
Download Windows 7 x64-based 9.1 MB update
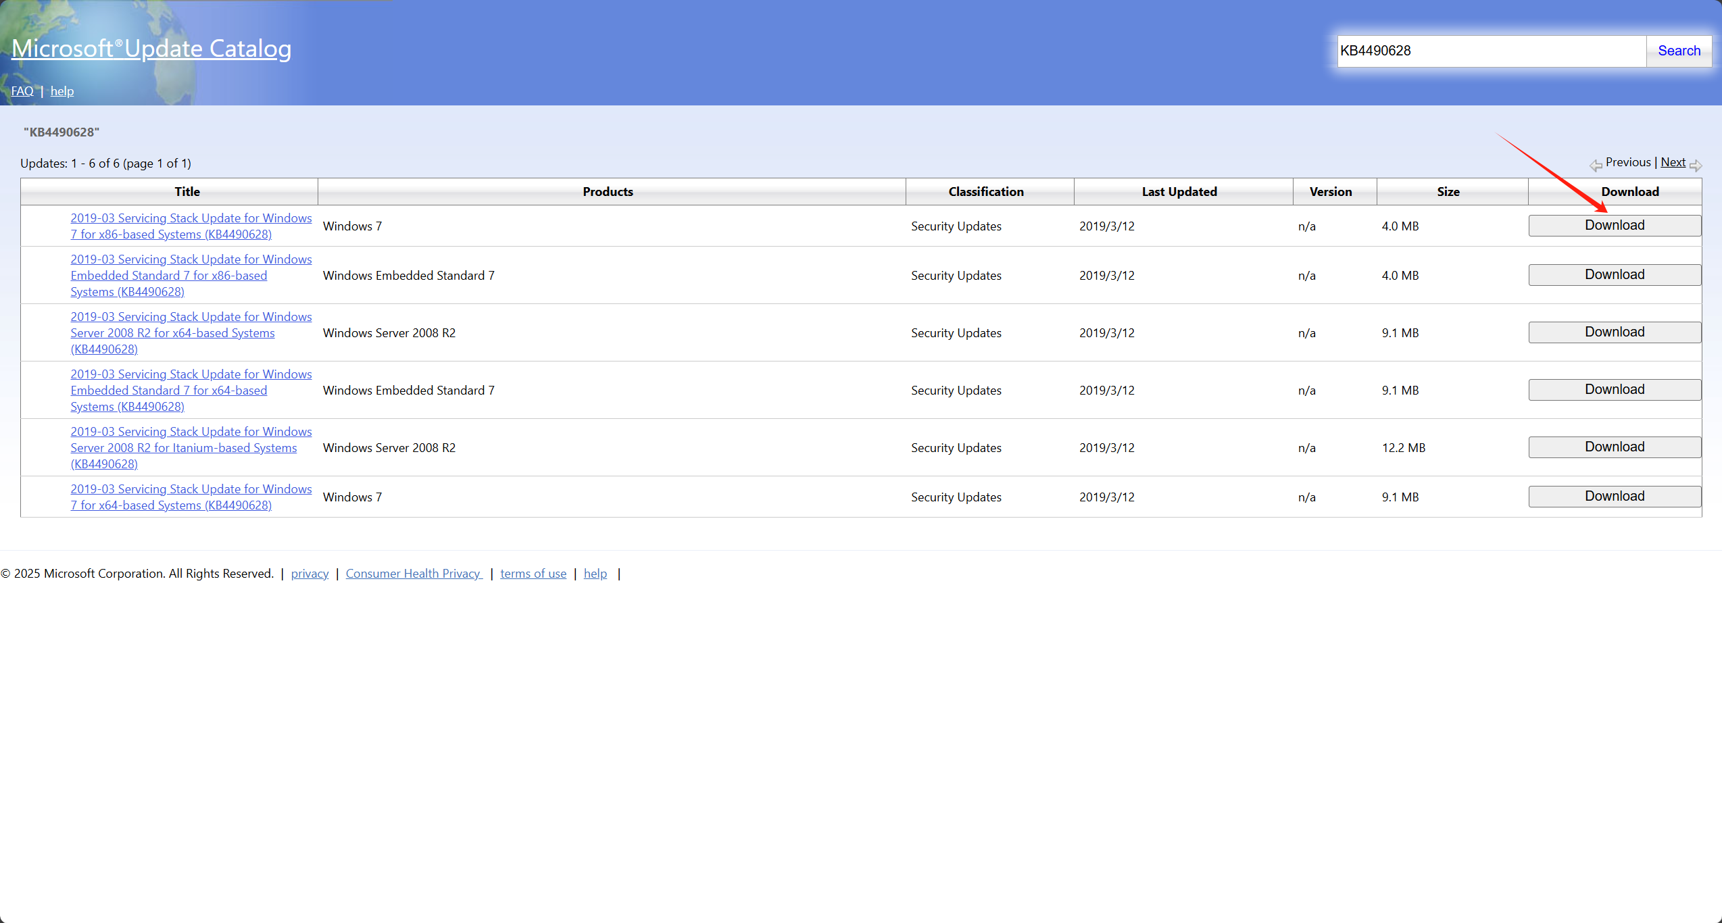[x=1615, y=497]
